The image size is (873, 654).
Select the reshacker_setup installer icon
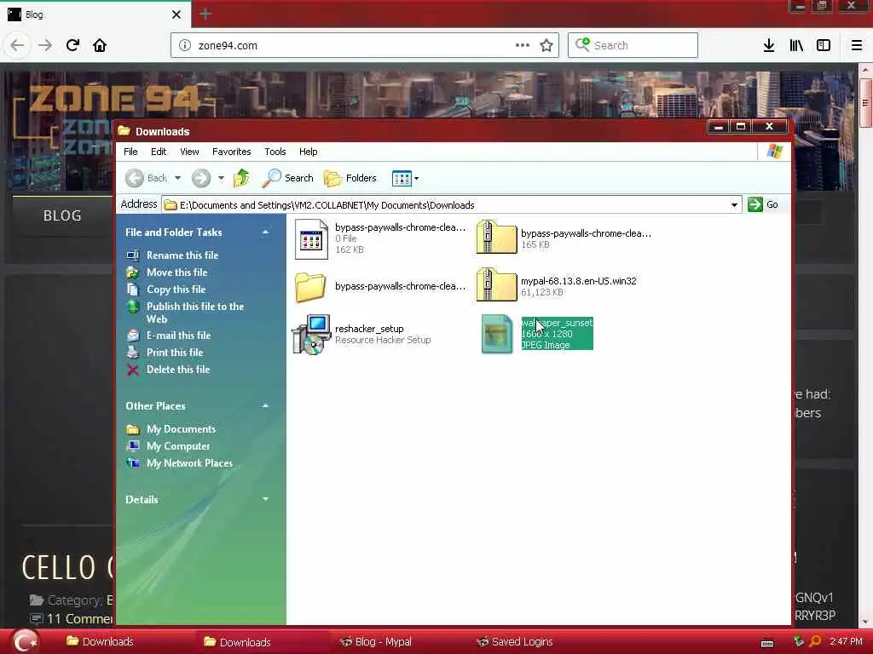tap(310, 334)
